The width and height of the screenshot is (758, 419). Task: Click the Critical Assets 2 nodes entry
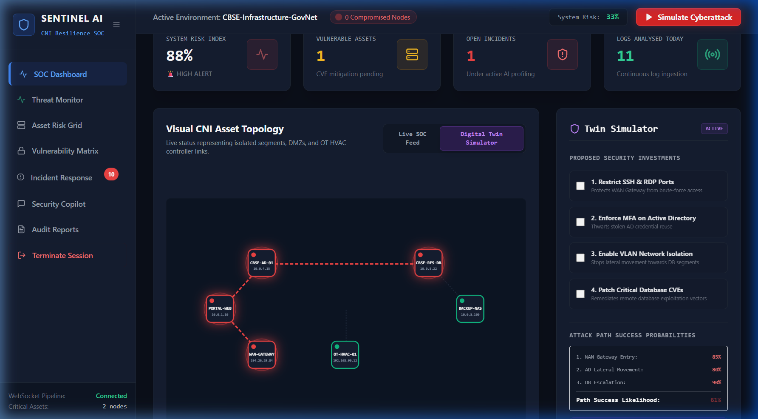click(x=68, y=407)
